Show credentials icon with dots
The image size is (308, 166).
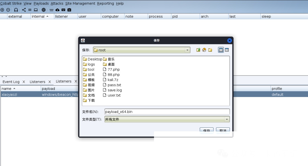(x=51, y=10)
